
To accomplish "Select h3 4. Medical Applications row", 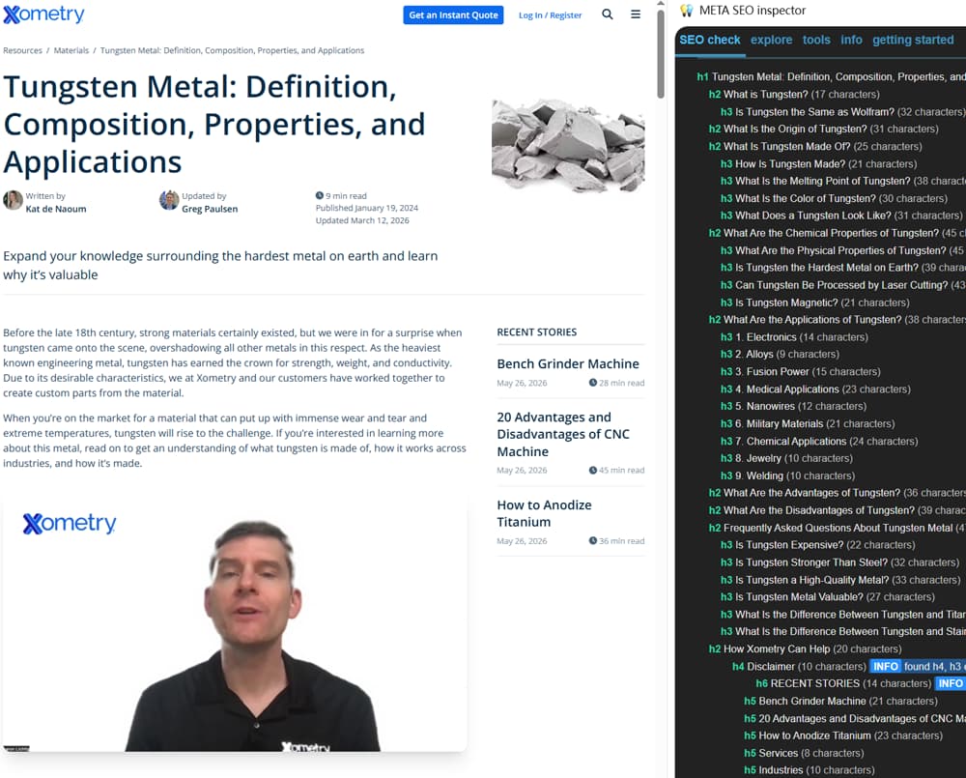I will point(815,389).
